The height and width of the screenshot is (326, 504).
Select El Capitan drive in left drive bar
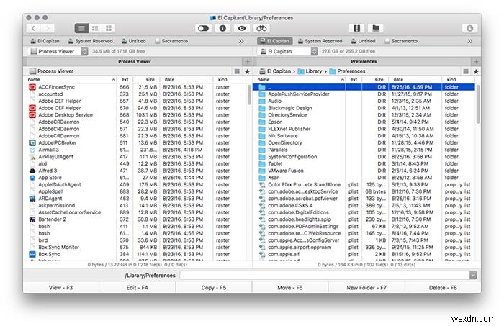point(45,41)
